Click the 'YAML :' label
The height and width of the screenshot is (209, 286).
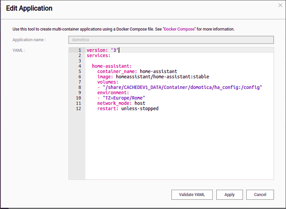tap(19, 50)
